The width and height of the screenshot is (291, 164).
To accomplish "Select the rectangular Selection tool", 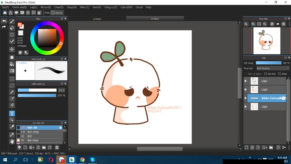I will [12, 79].
